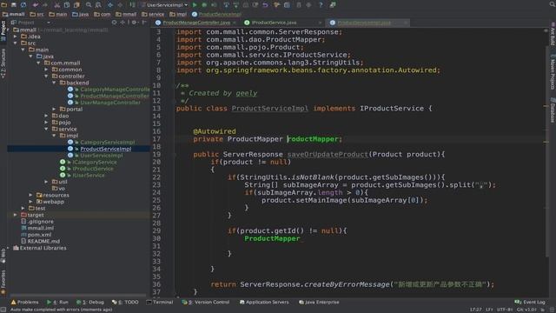Click saveOrUpdateProduct method name in editor

tap(328, 155)
